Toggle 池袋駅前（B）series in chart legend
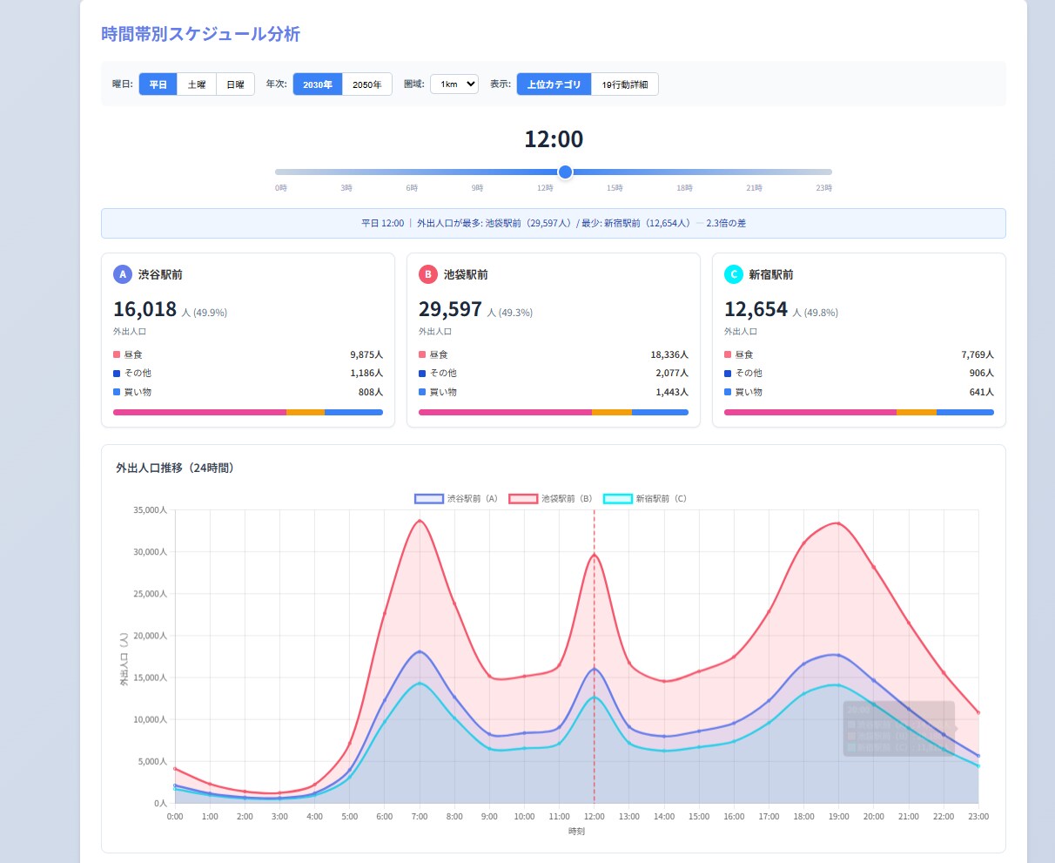Image resolution: width=1055 pixels, height=863 pixels. coord(551,499)
